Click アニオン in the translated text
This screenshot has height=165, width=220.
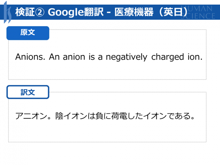[31, 116]
